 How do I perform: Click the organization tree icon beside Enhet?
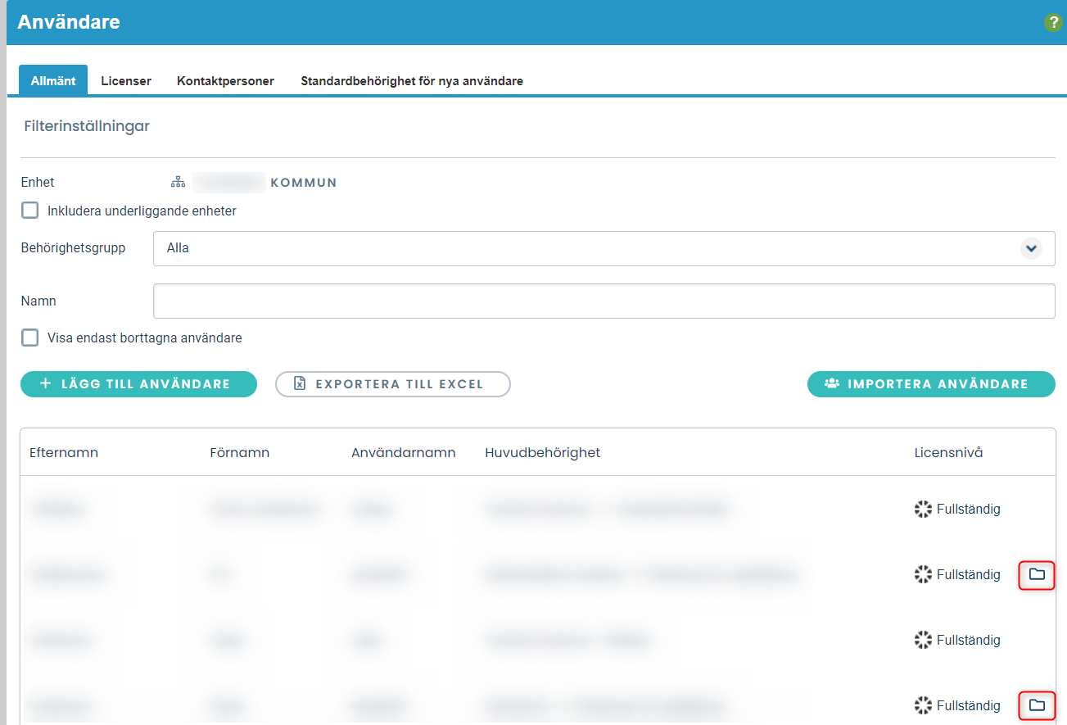pos(179,182)
